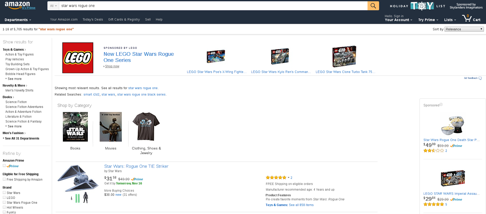Click the Death Star popcorn maker star rating
Screen dimensions: 486x214
pyautogui.click(x=434, y=151)
